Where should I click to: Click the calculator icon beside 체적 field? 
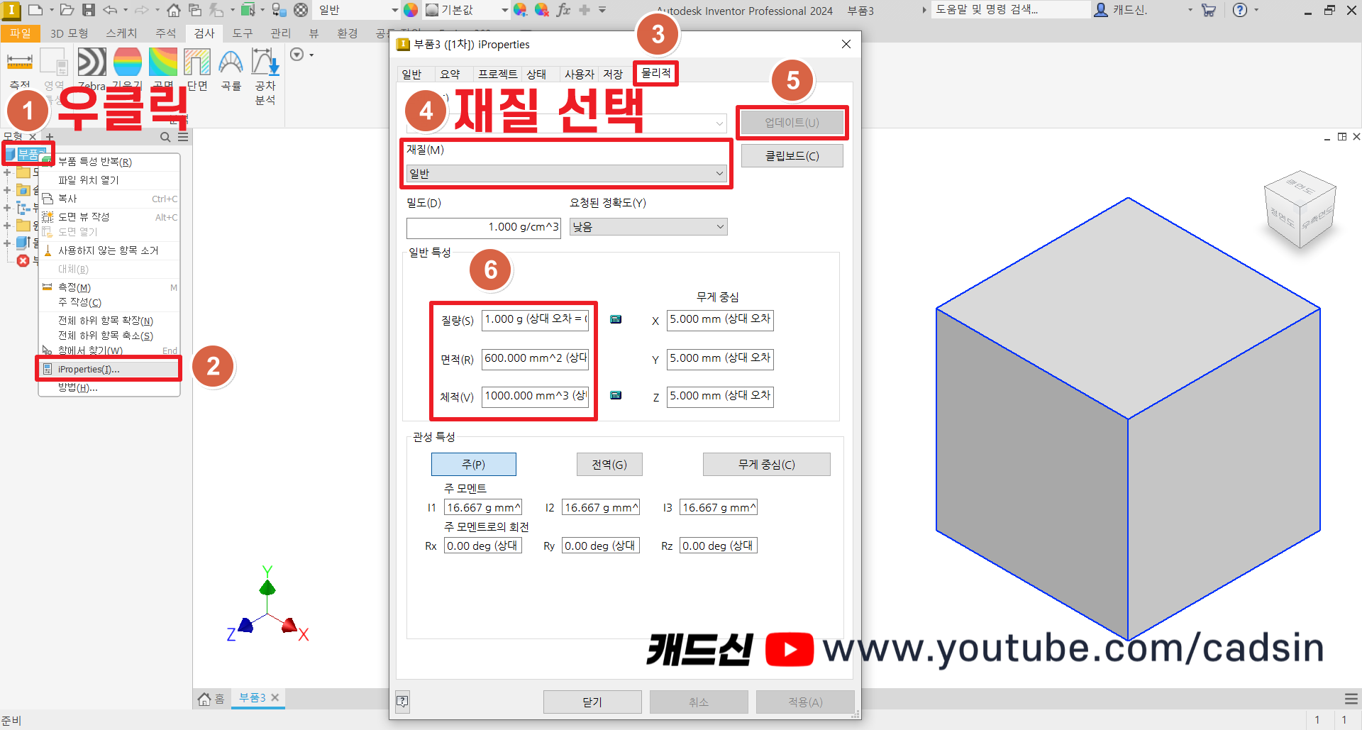pos(616,395)
